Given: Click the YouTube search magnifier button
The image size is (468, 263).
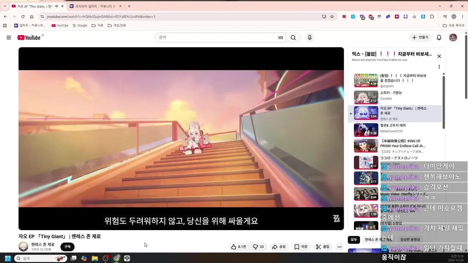Looking at the screenshot, I should 293,38.
